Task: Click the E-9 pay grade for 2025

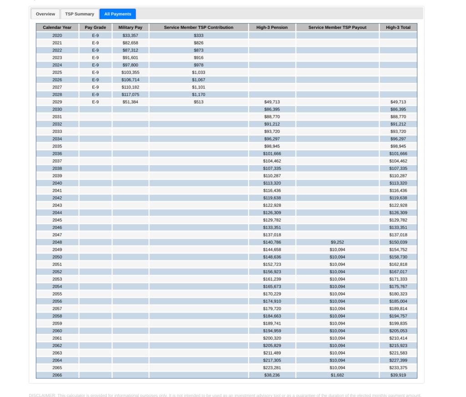Action: tap(96, 72)
